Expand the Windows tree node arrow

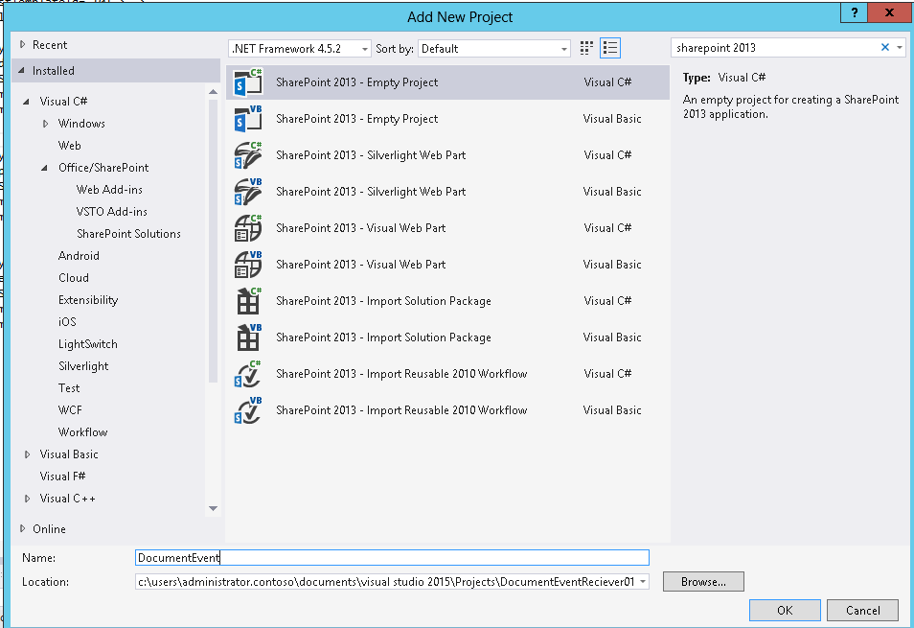45,124
